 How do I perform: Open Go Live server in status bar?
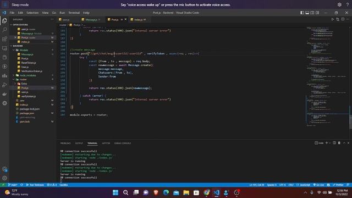[318, 185]
